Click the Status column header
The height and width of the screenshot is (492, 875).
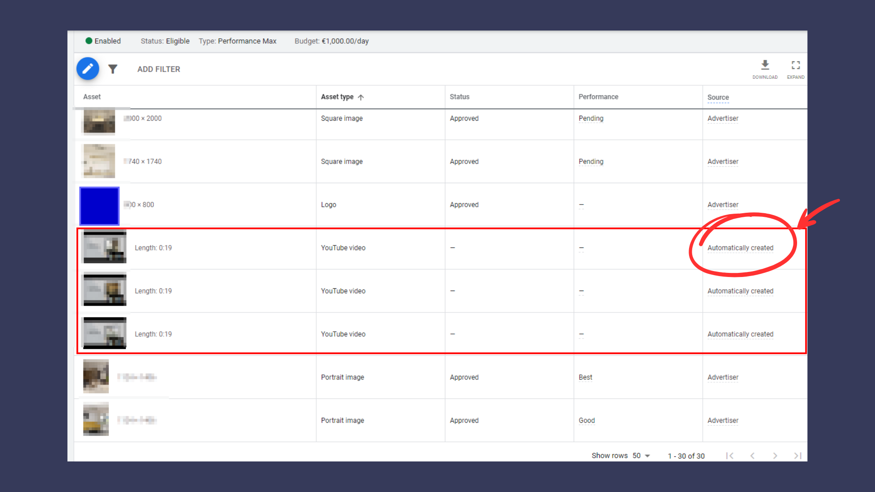[459, 97]
